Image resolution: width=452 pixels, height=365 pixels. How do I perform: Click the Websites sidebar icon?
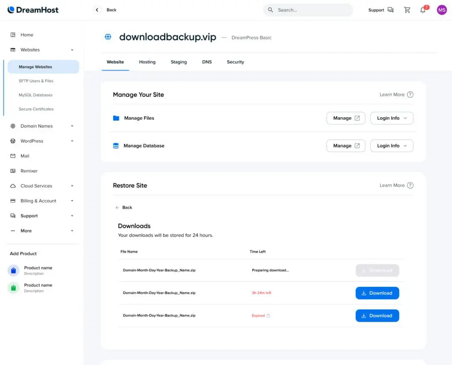click(x=13, y=49)
